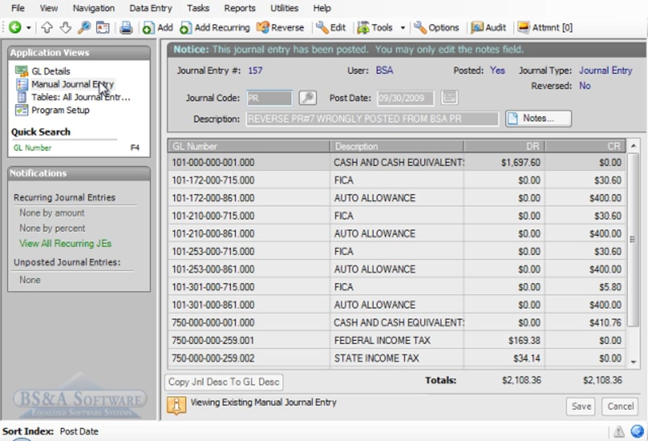Click the yellow info icon near status message

pos(176,405)
